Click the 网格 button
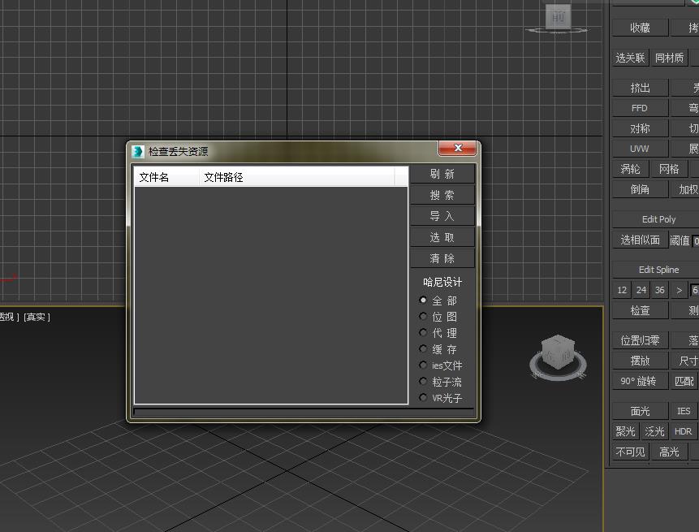The height and width of the screenshot is (532, 699). coord(669,169)
